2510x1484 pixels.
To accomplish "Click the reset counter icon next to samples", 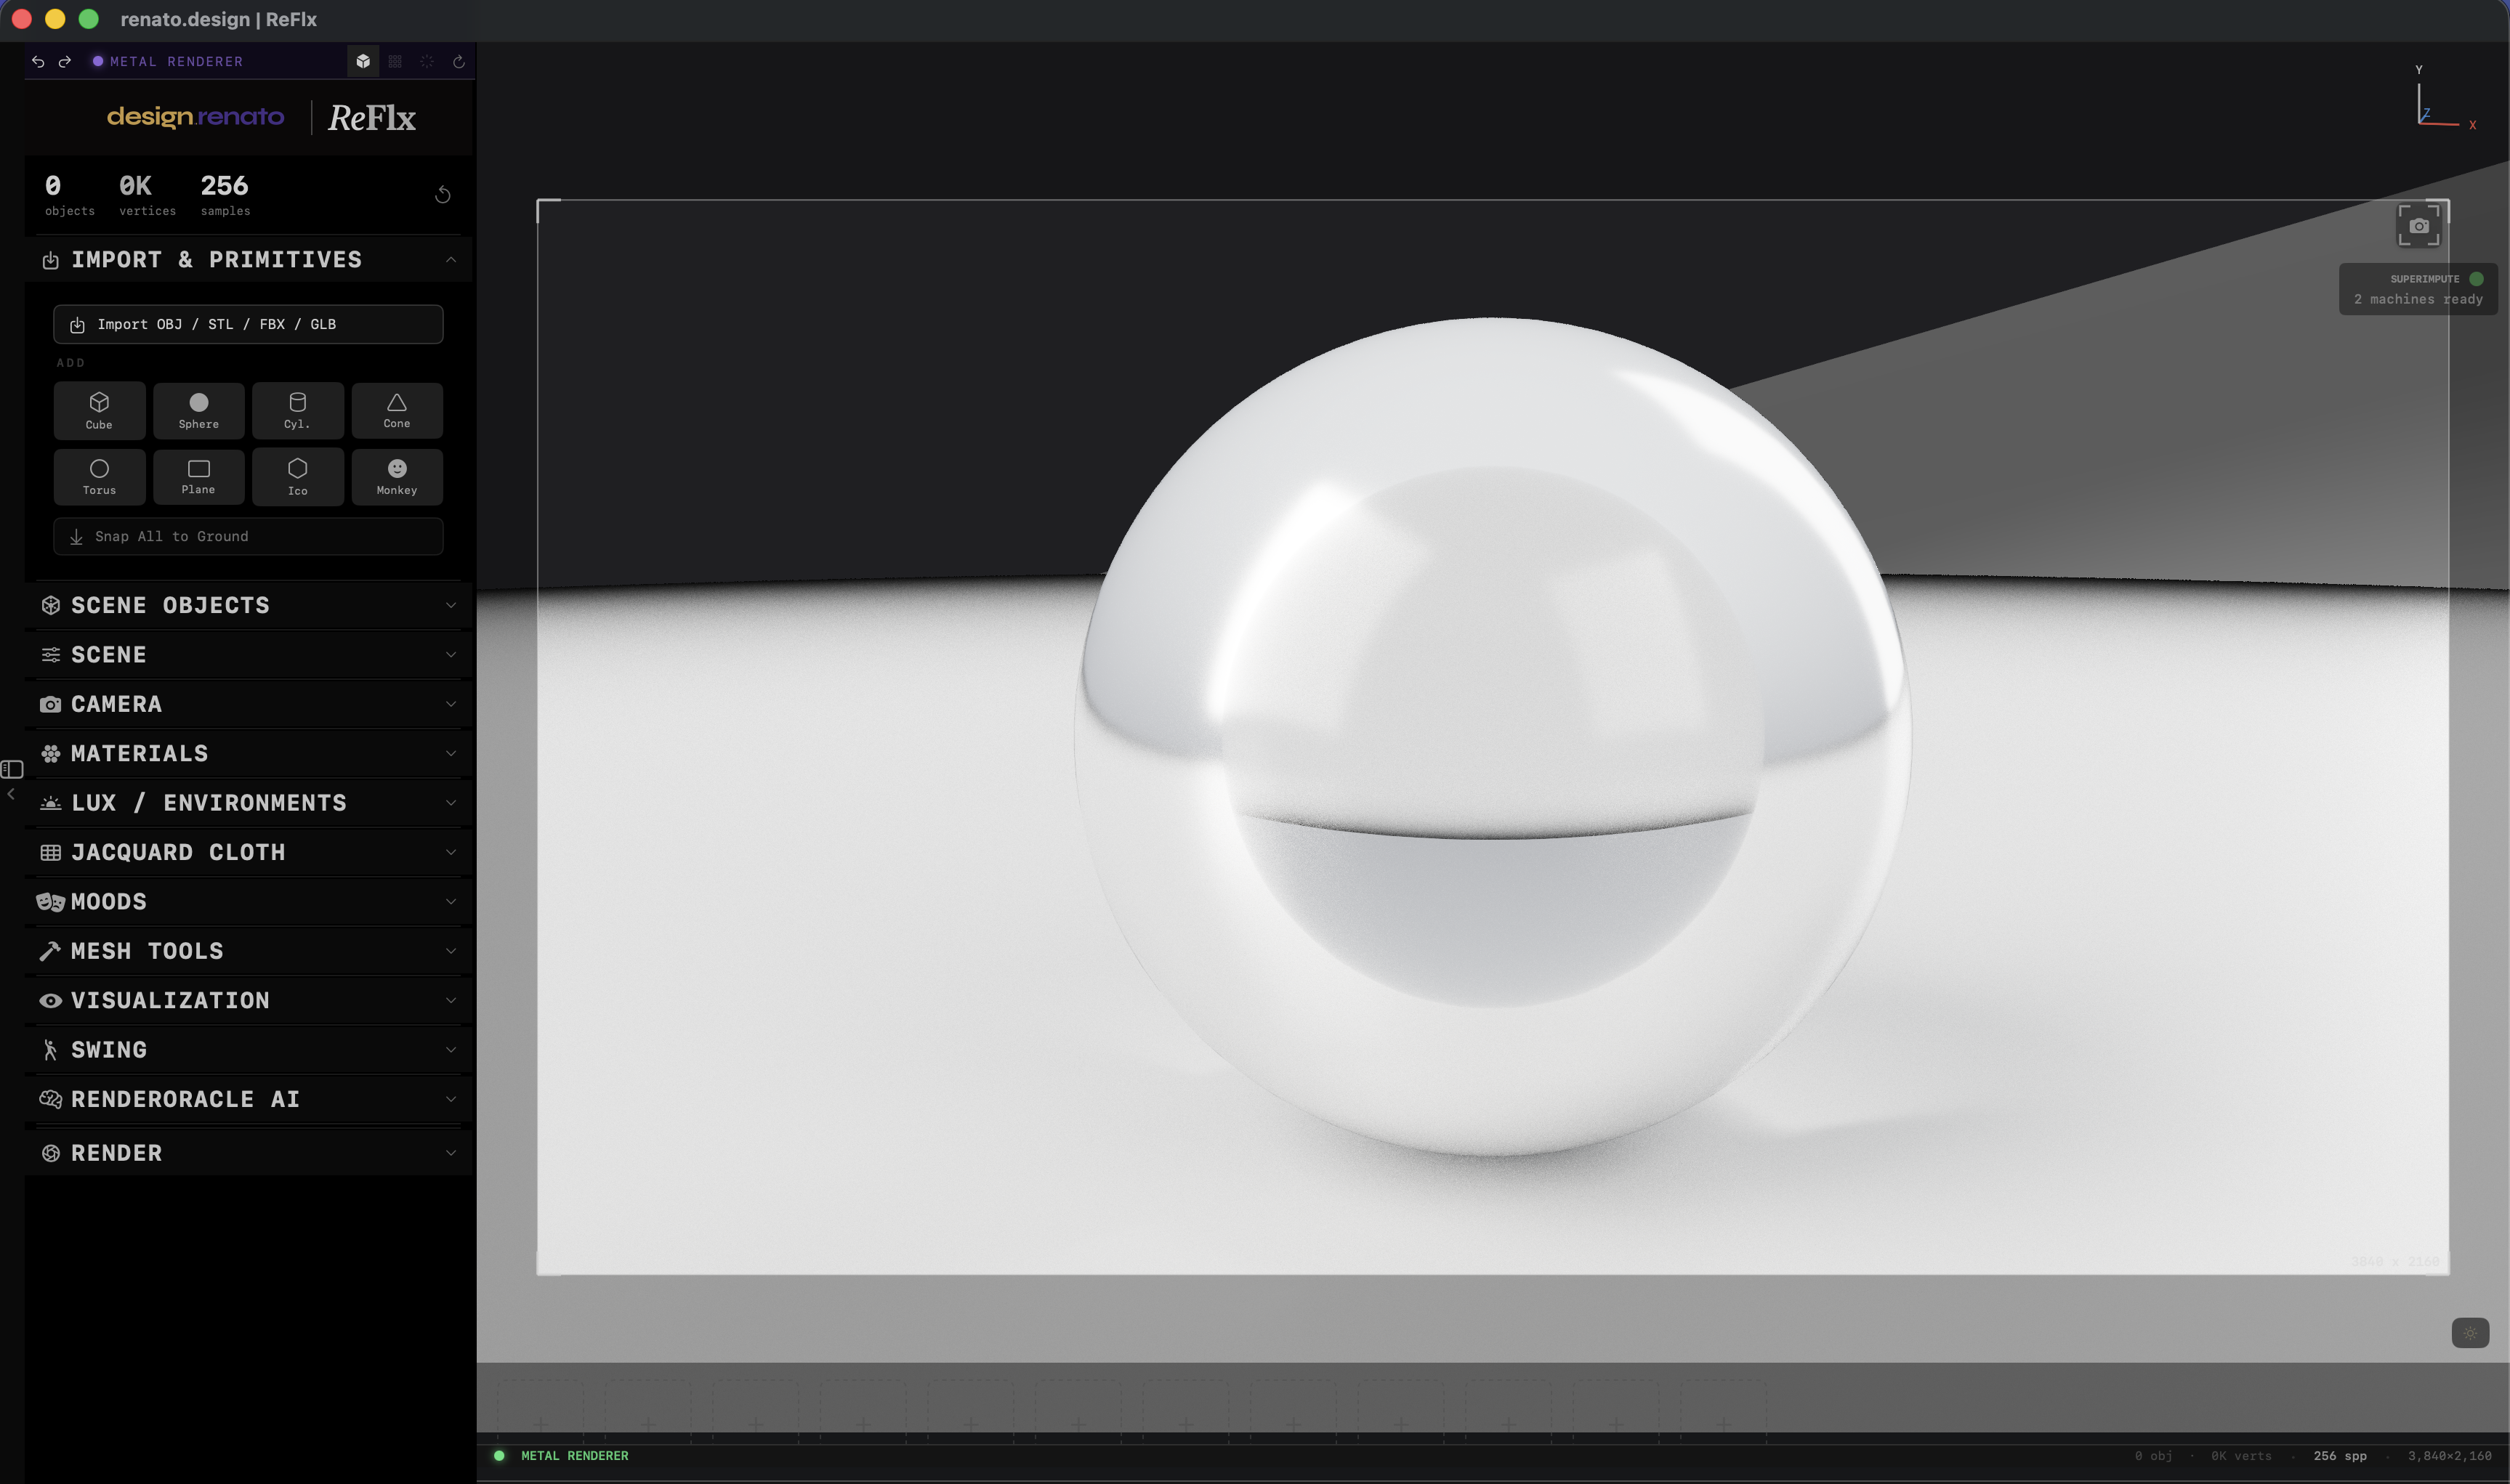I will click(442, 194).
